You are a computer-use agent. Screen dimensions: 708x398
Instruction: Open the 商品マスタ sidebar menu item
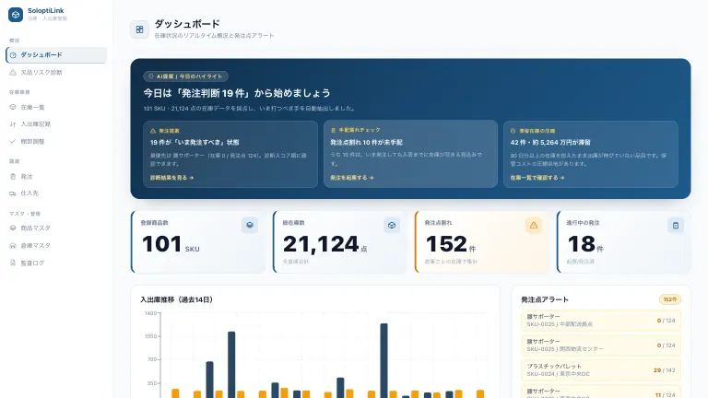[x=56, y=228]
